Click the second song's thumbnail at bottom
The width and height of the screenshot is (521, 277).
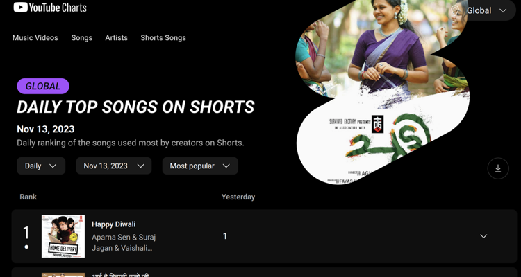[63, 275]
